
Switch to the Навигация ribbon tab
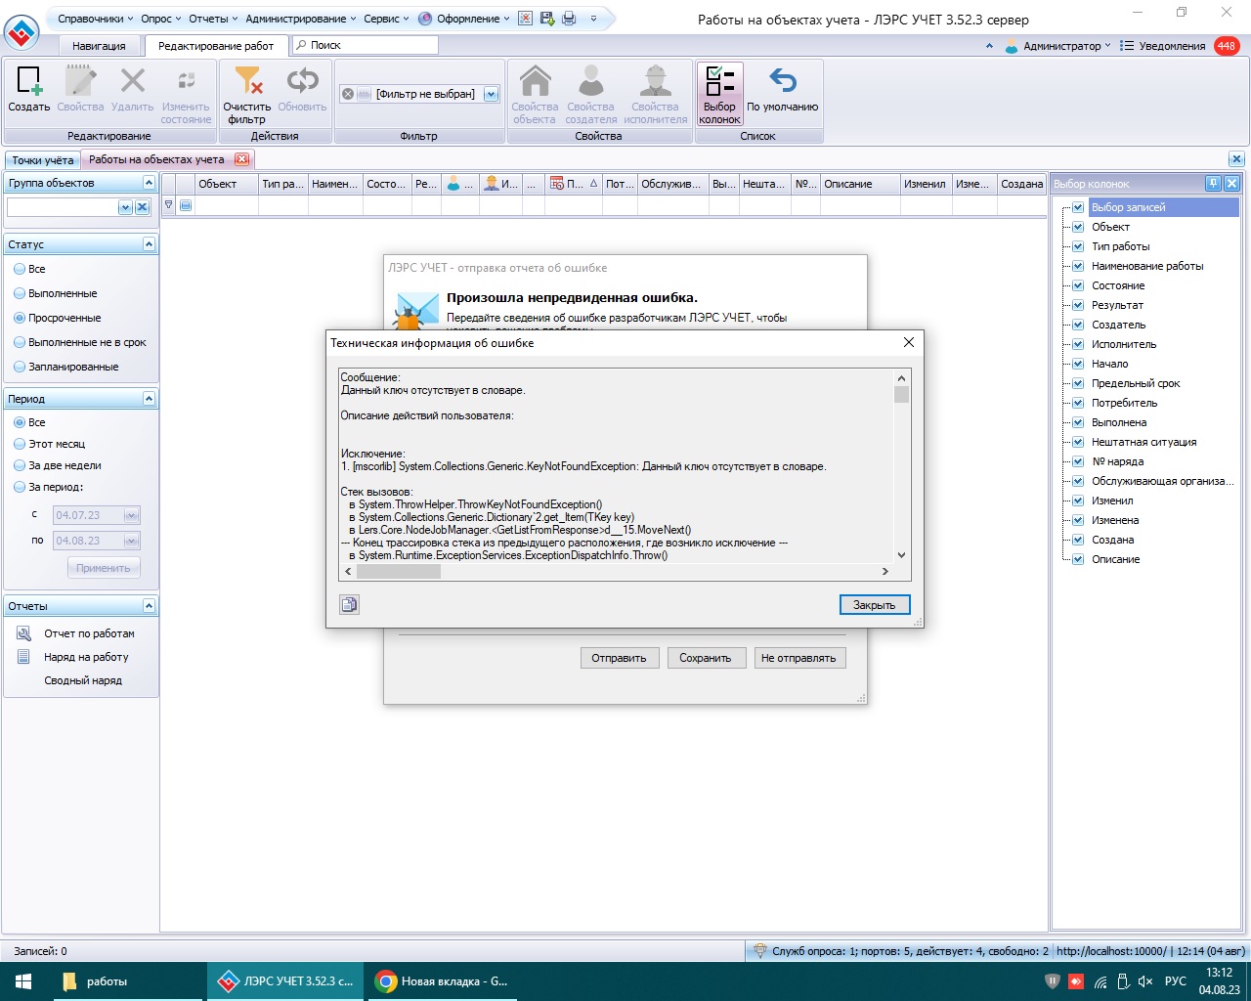click(99, 46)
